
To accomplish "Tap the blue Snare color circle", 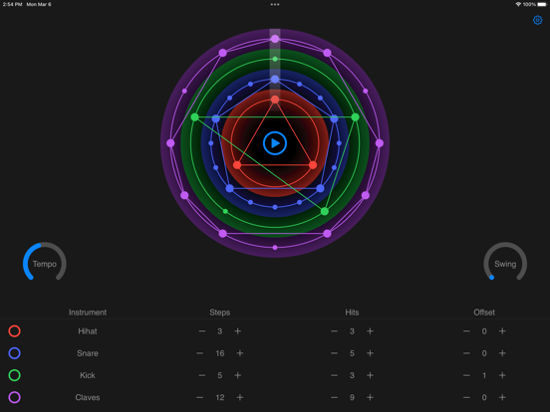I will (x=14, y=353).
